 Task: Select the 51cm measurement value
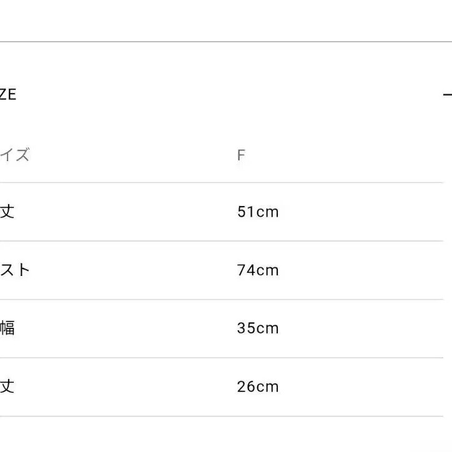(x=258, y=212)
